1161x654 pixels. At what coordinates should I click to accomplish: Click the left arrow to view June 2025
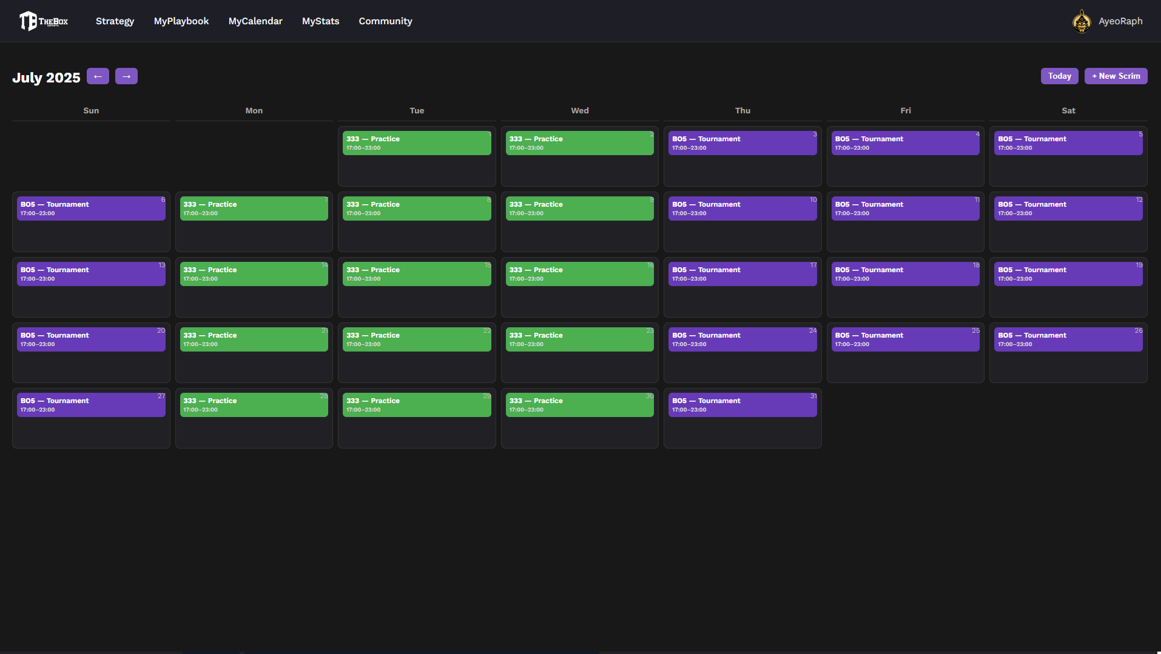pyautogui.click(x=98, y=76)
